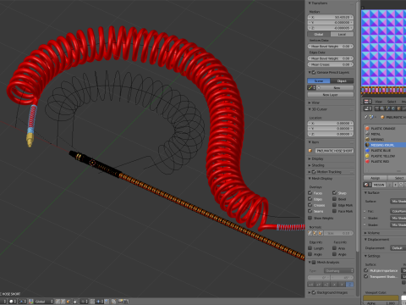Click the Median X value field
406x305 pixels.
tap(331, 17)
